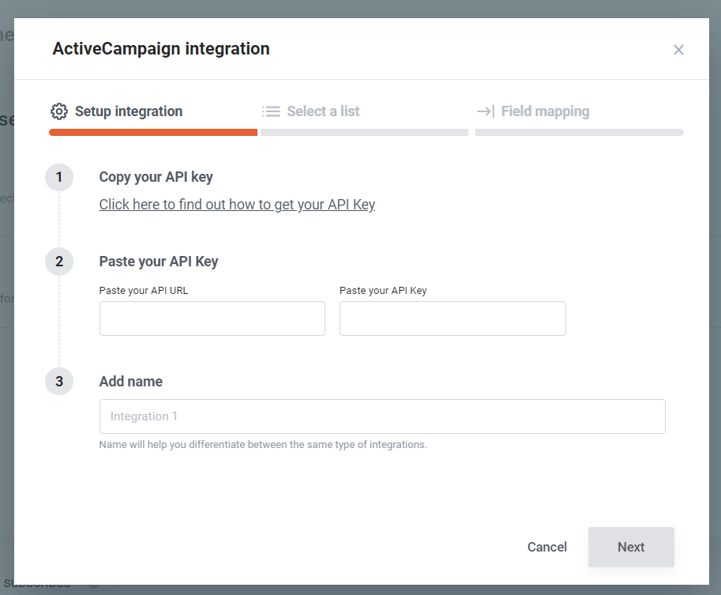Focus the Paste your API Key field
The width and height of the screenshot is (721, 595).
(x=453, y=318)
